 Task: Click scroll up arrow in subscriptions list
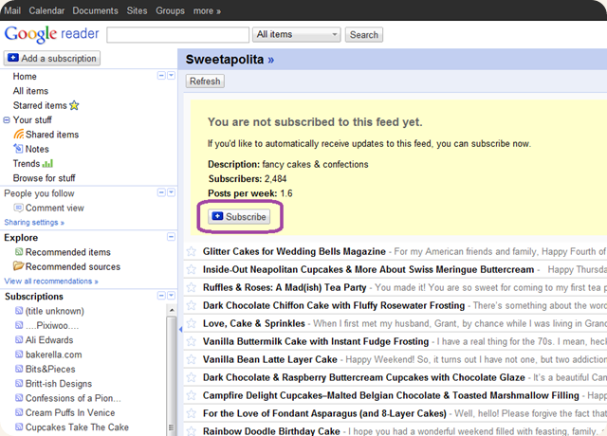click(172, 310)
